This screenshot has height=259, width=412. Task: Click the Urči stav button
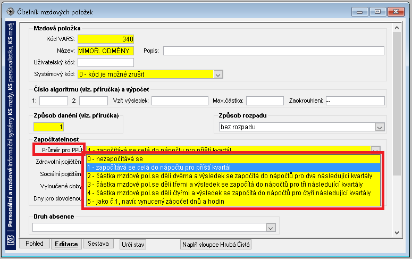(x=133, y=245)
